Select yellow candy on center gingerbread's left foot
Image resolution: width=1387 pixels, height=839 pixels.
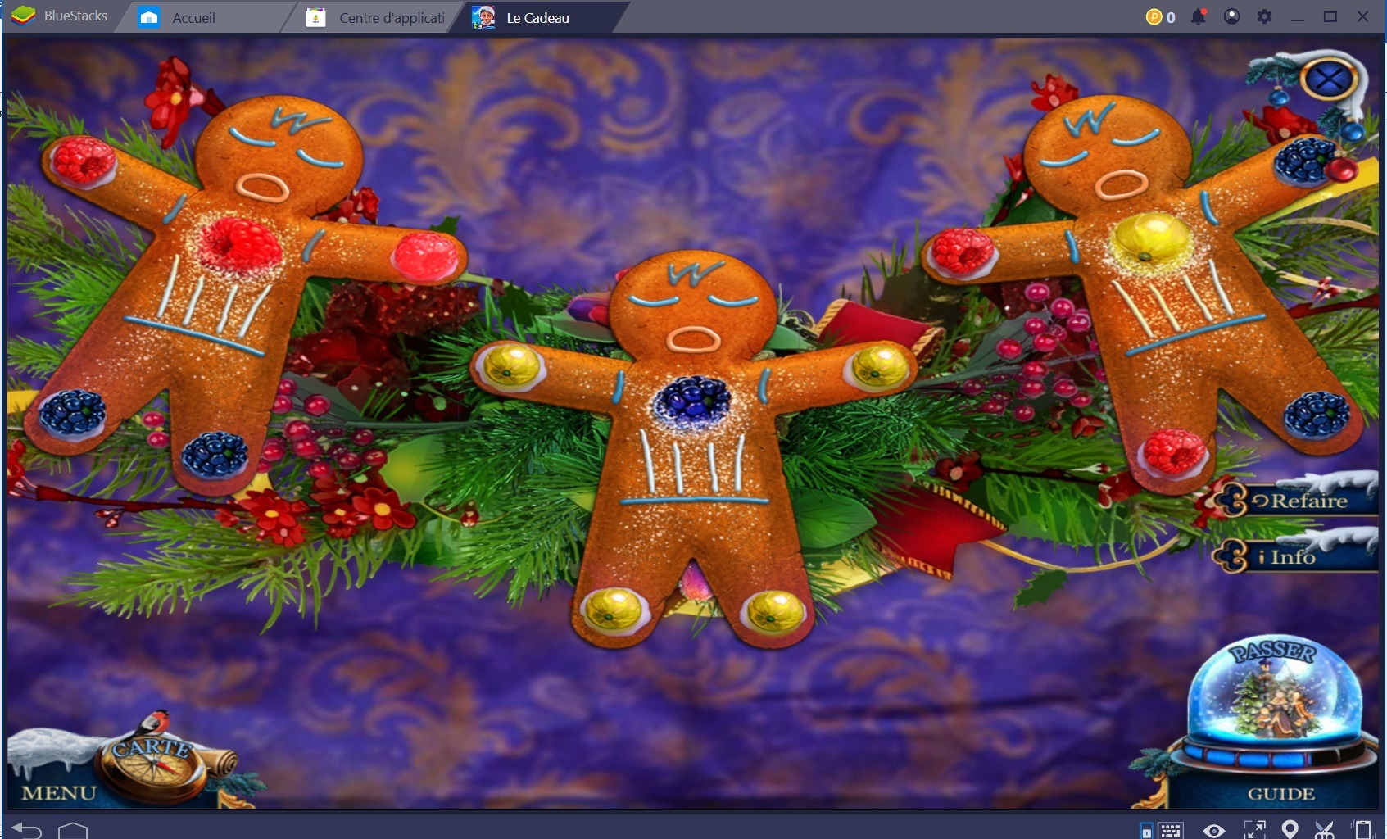(614, 610)
